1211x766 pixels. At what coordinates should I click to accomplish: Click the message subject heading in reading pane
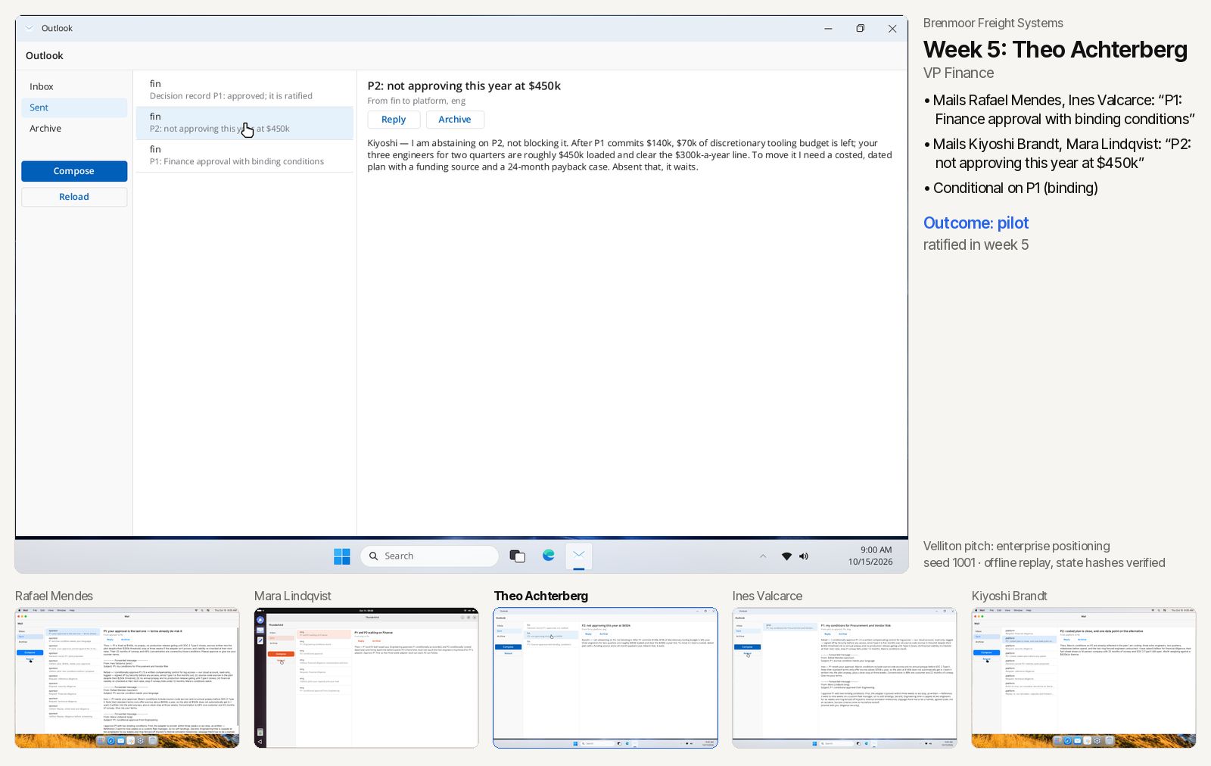click(x=464, y=86)
